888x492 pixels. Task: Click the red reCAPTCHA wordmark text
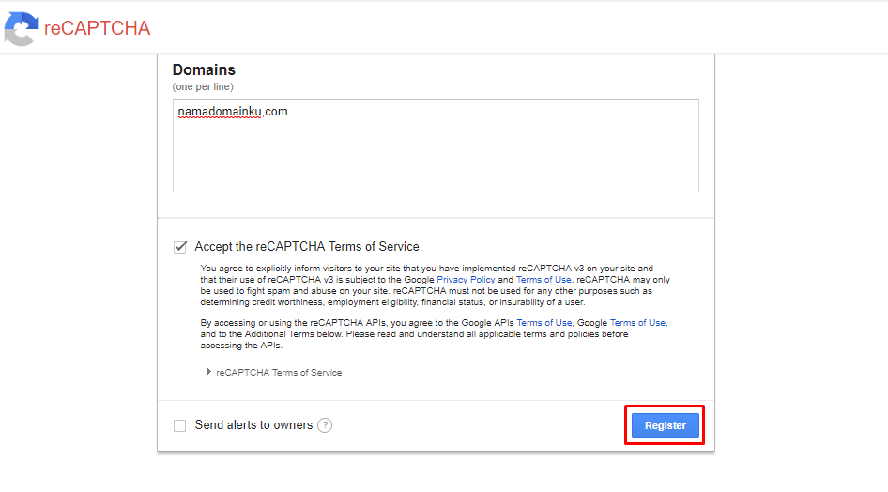pos(97,28)
